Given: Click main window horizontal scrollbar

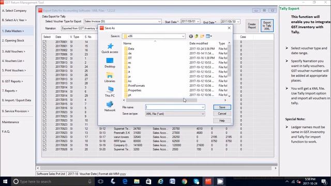Looking at the screenshot, I should point(156,168).
